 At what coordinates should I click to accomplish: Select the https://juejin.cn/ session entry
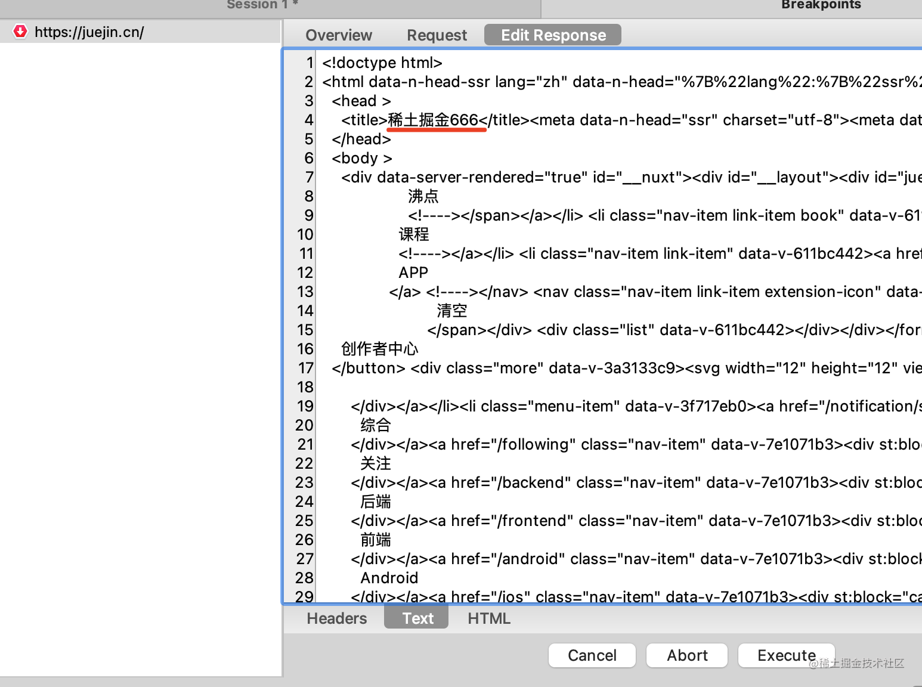[x=140, y=32]
